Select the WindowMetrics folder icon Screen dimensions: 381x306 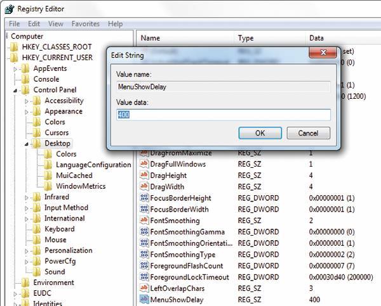click(48, 186)
